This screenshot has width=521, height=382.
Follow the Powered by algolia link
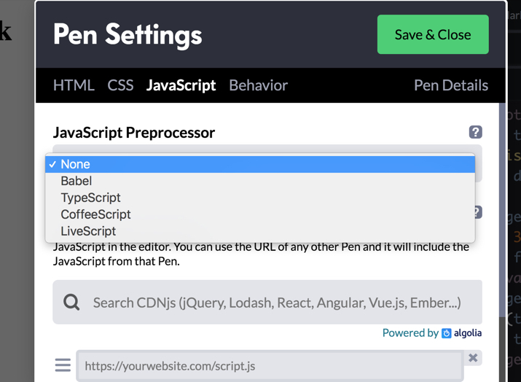(x=432, y=333)
